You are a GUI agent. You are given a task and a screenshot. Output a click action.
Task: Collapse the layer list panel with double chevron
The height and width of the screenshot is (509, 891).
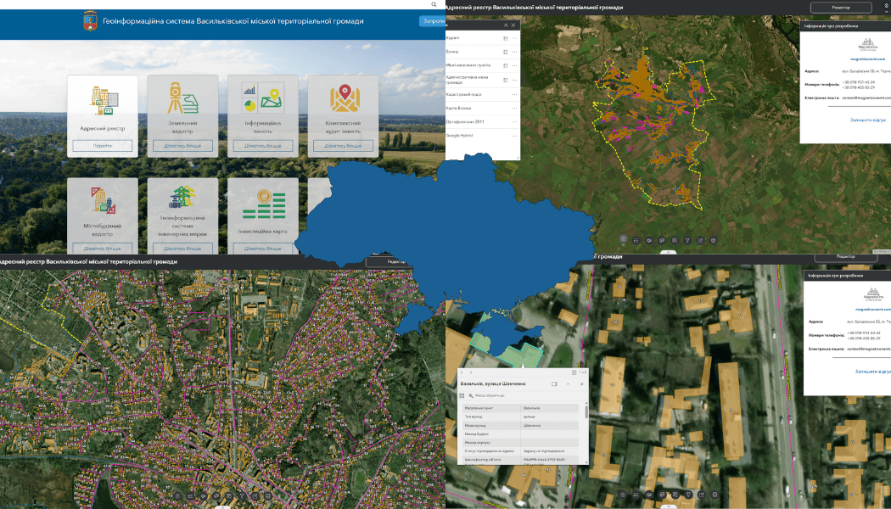click(505, 25)
